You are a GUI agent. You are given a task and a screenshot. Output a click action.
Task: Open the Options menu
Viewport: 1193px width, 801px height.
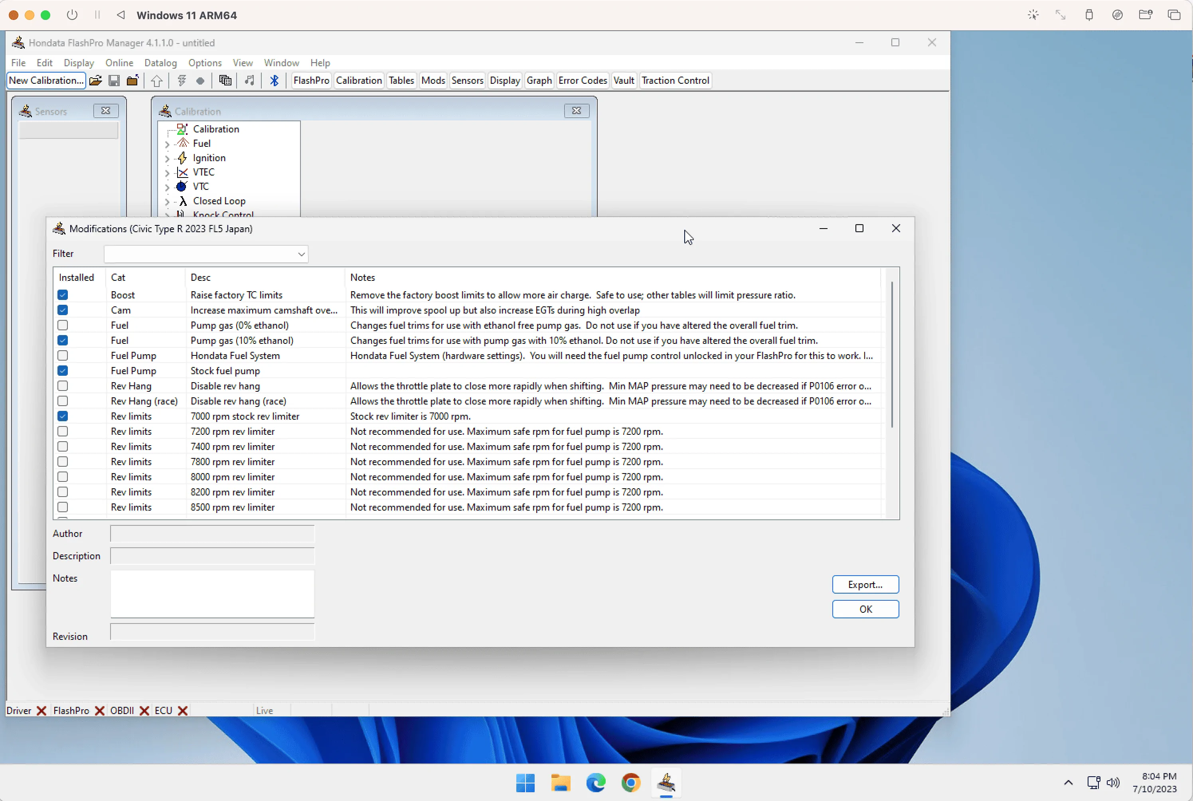coord(205,63)
